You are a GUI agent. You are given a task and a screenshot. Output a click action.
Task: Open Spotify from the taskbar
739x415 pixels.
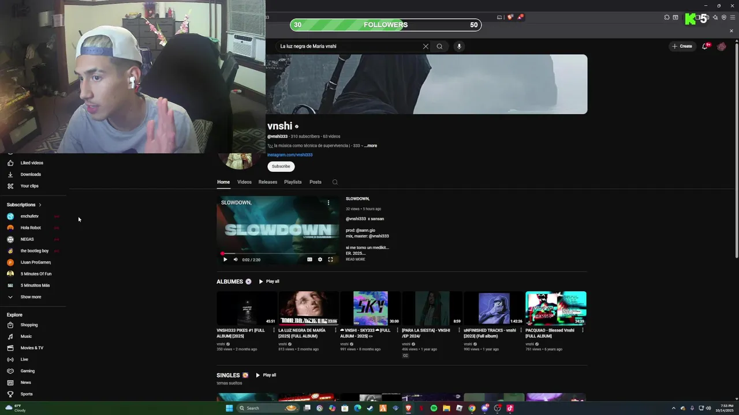point(434,408)
